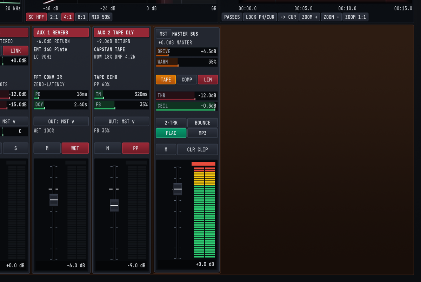Viewport: 421px width, 282px height.
Task: Click the PASSES button
Action: tap(232, 17)
